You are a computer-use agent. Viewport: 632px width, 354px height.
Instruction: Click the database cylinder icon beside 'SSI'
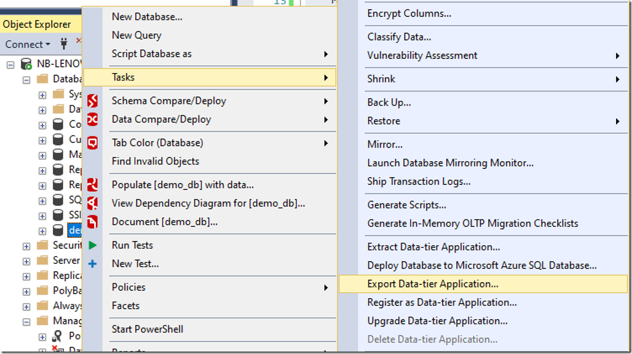coord(58,215)
